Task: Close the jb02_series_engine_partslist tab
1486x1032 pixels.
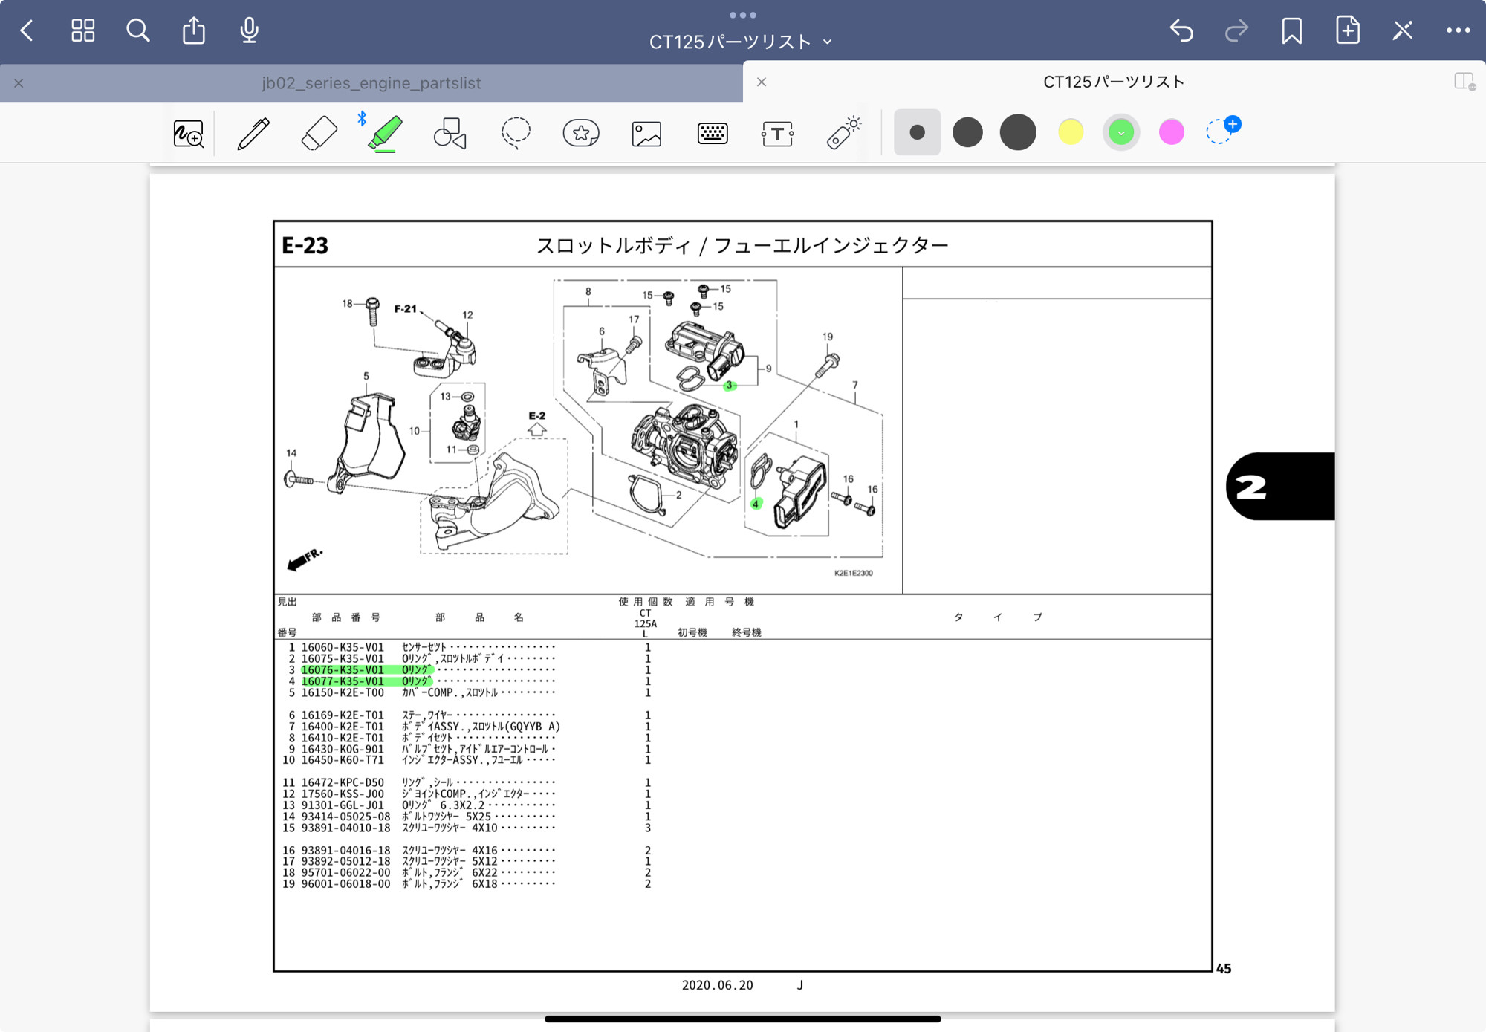Action: (x=19, y=83)
